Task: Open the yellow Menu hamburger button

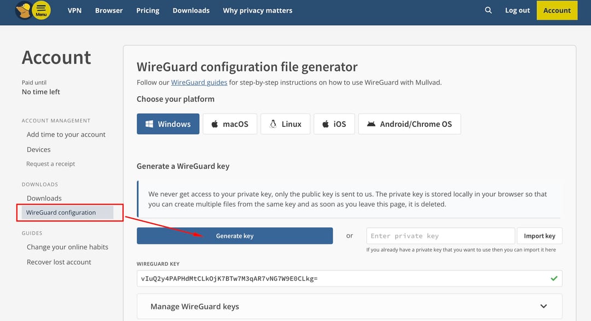Action: point(41,10)
